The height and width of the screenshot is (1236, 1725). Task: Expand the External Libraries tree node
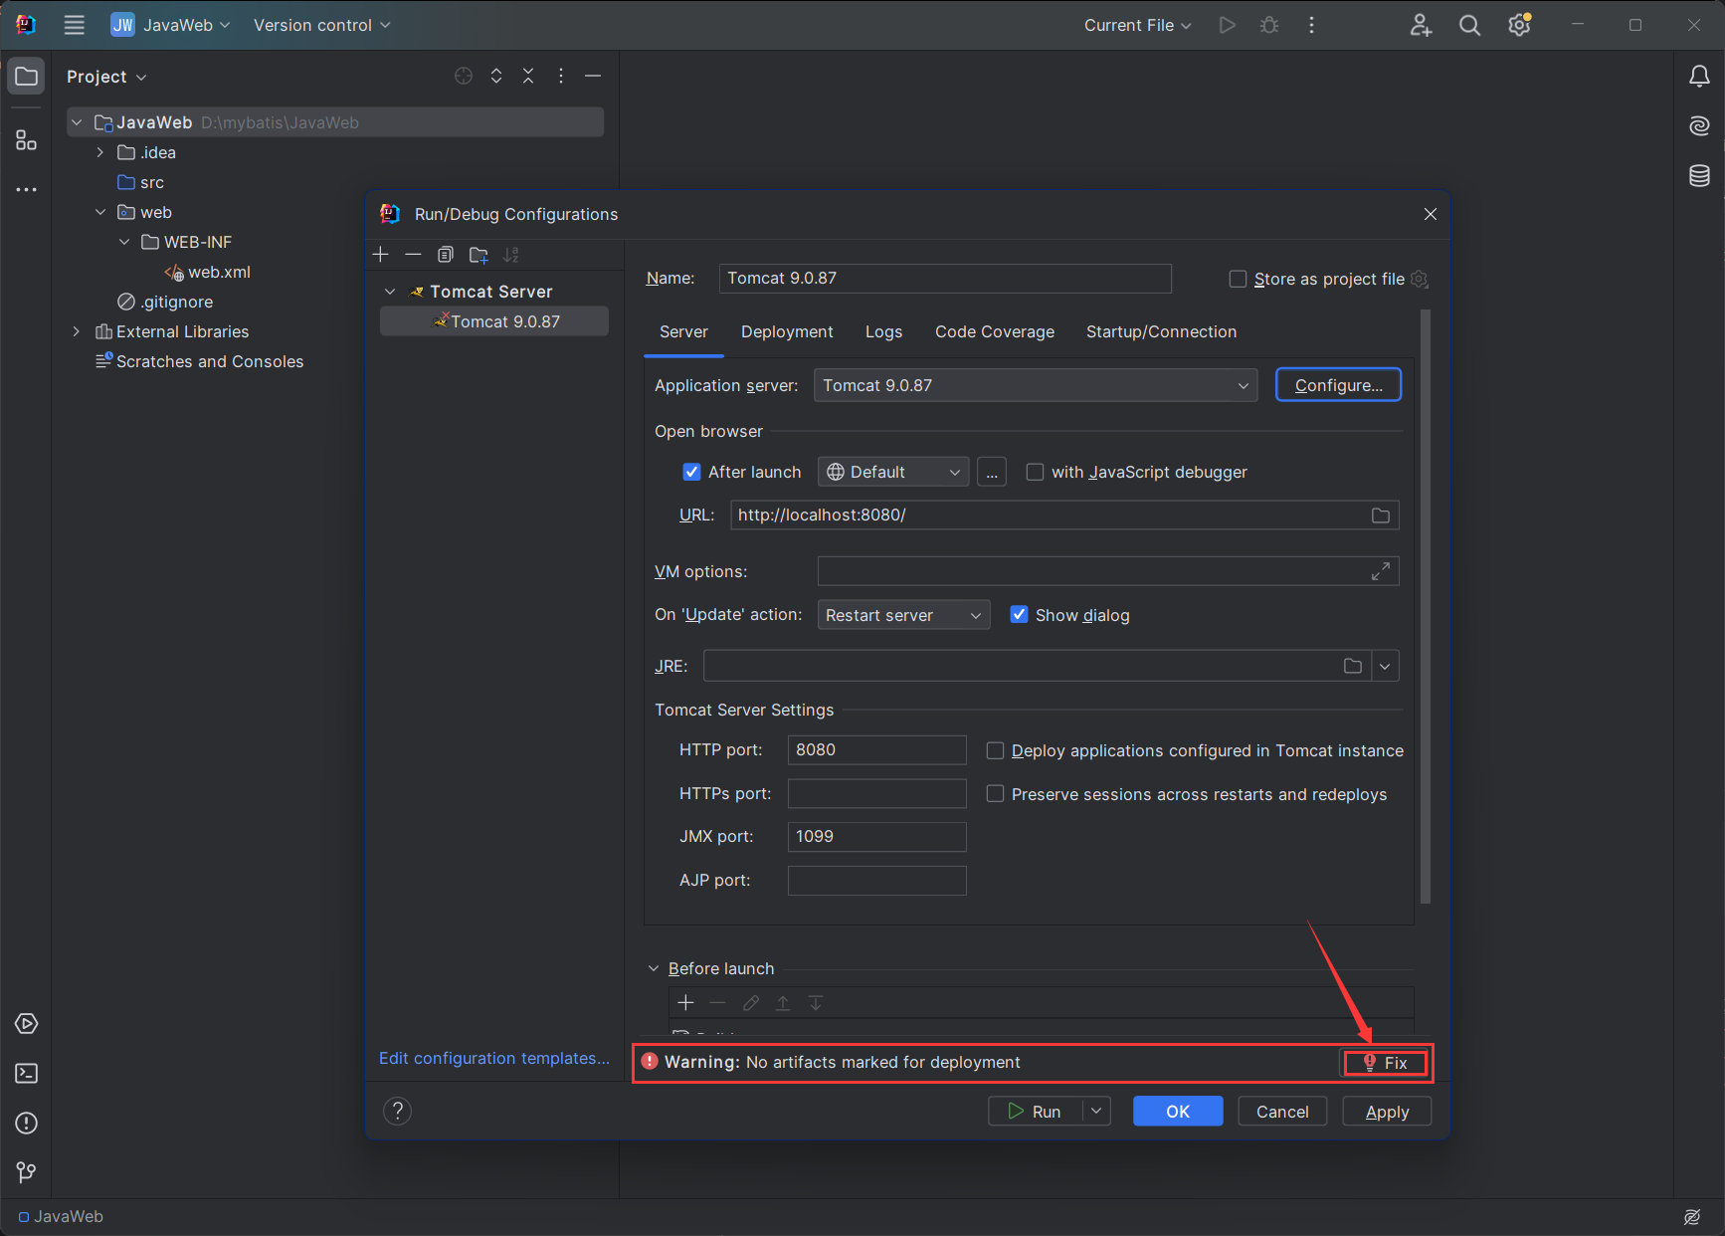pos(77,332)
